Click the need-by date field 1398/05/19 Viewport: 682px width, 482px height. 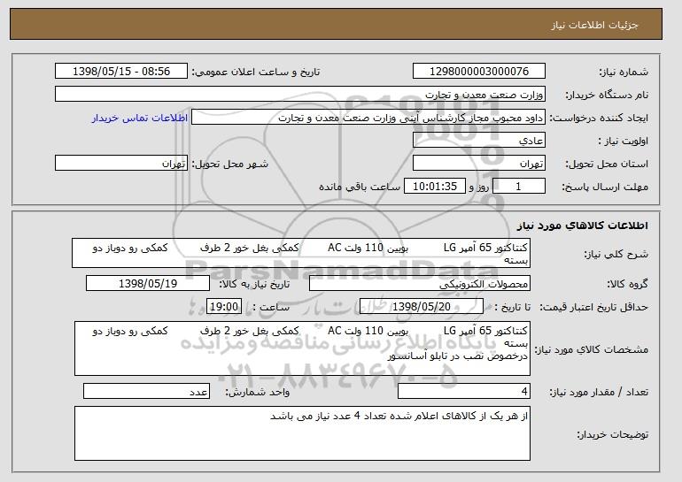(x=148, y=284)
